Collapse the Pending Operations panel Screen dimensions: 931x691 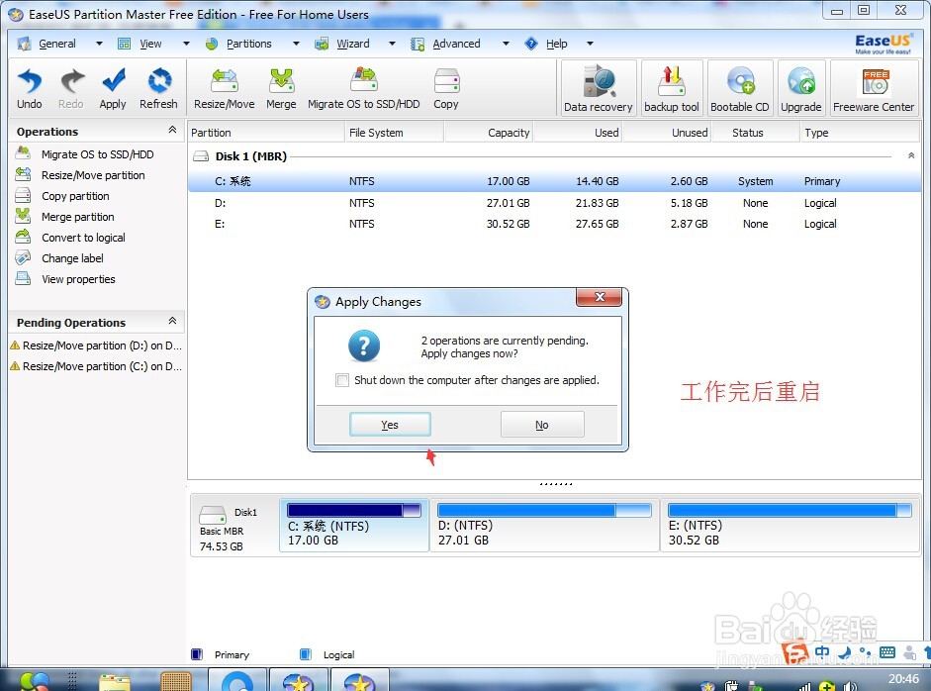pyautogui.click(x=172, y=321)
